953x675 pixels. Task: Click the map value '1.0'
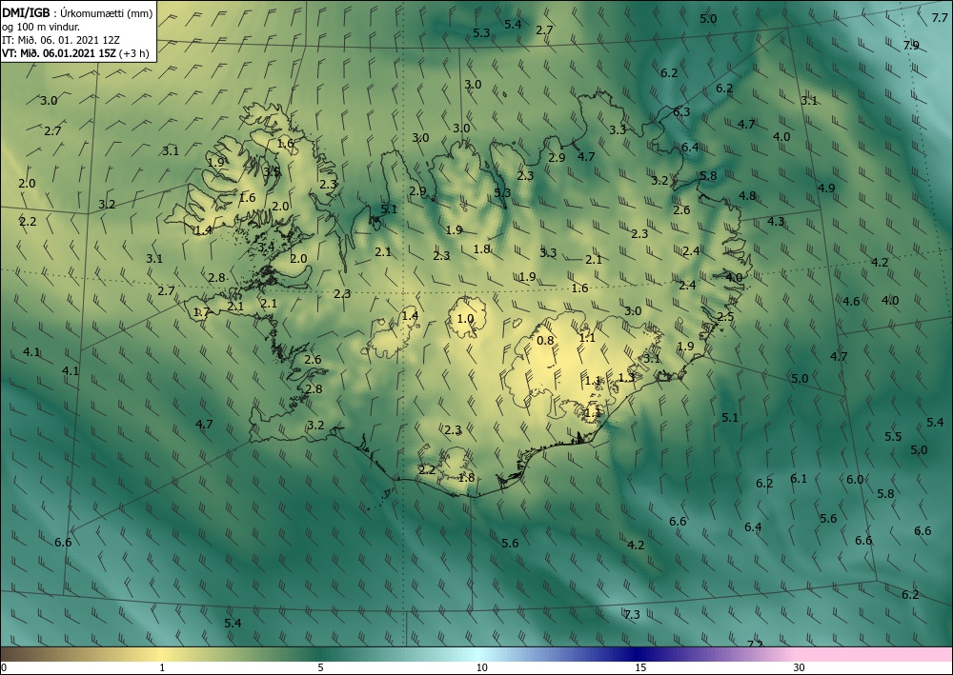(465, 318)
